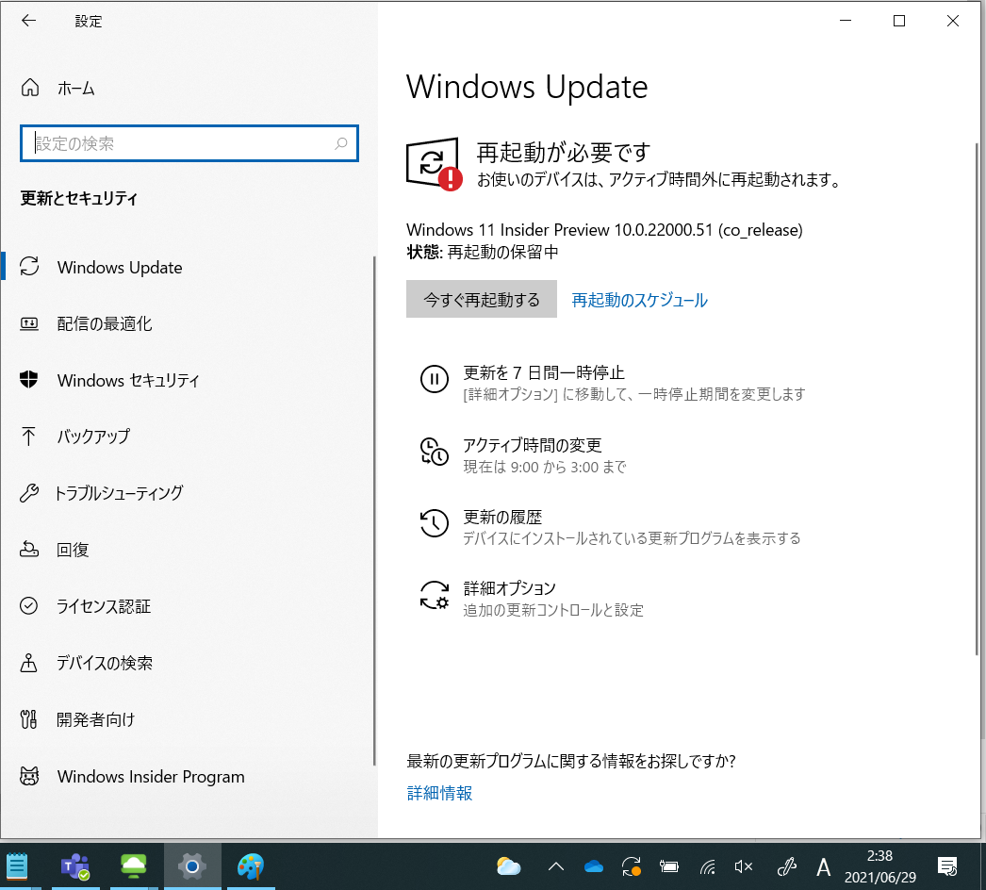Open Windows Insider Program in sidebar
This screenshot has width=986, height=890.
(151, 777)
